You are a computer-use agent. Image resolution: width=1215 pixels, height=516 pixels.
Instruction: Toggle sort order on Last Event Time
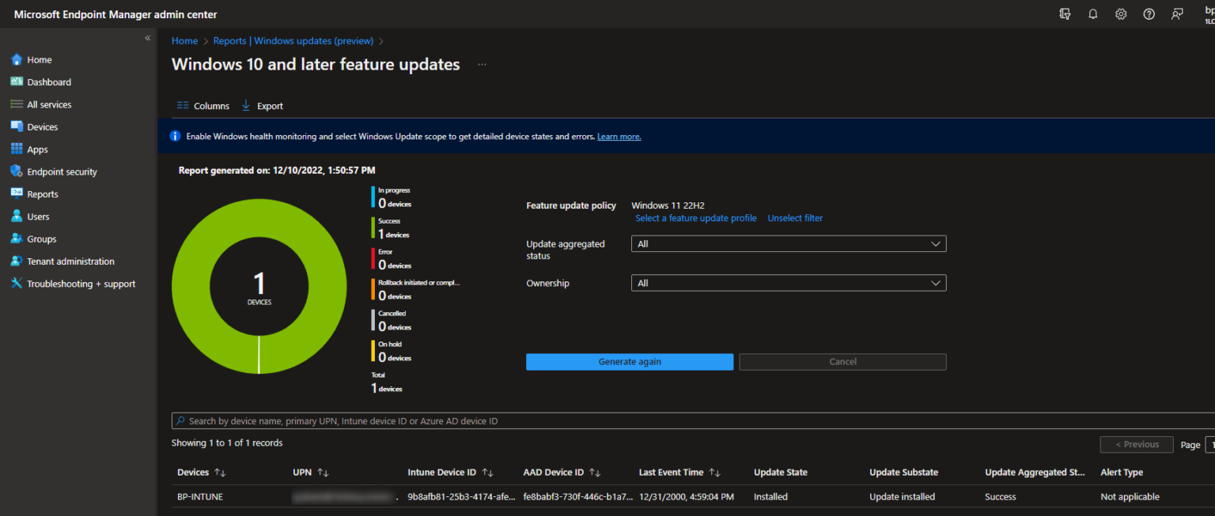(x=714, y=472)
